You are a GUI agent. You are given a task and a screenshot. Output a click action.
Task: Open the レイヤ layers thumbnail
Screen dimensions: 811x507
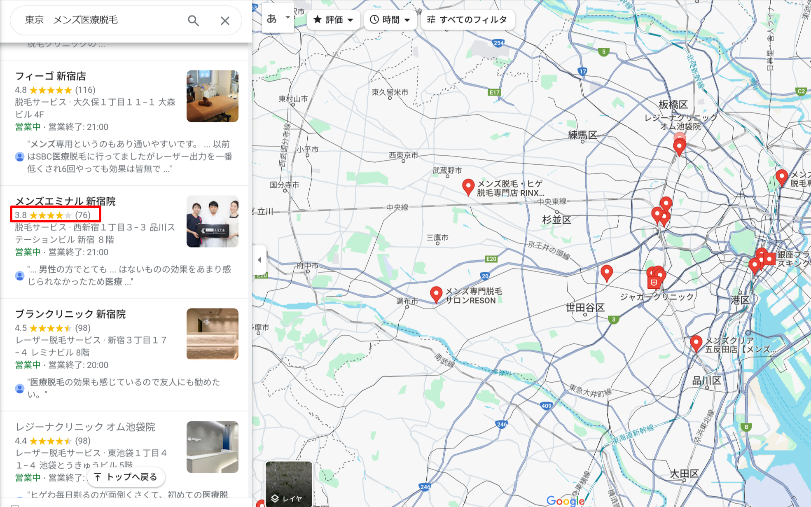tap(289, 484)
